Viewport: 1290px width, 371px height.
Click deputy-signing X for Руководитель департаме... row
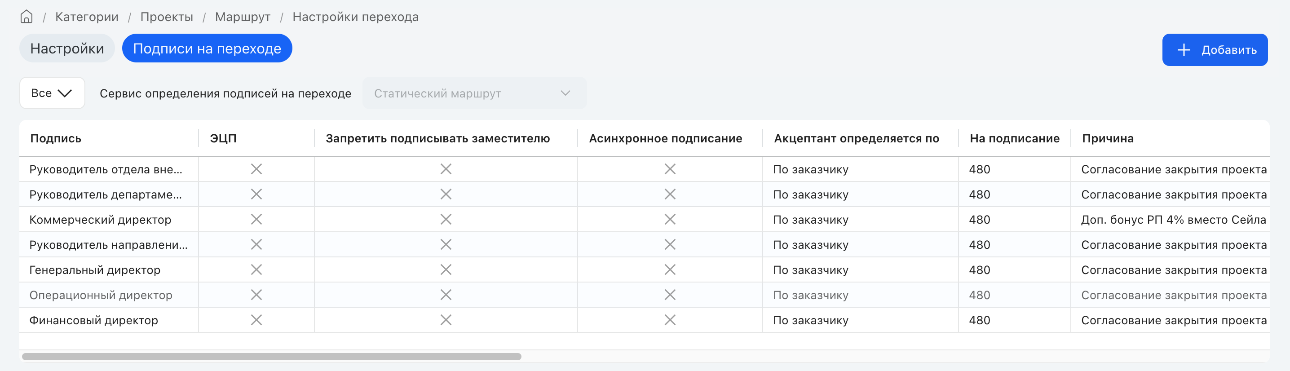[x=446, y=194]
